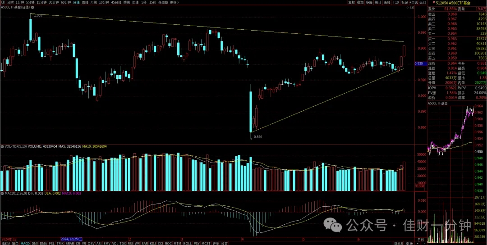
Task: Click the highlighted 2024/12/25 date marker
Action: pyautogui.click(x=72, y=239)
